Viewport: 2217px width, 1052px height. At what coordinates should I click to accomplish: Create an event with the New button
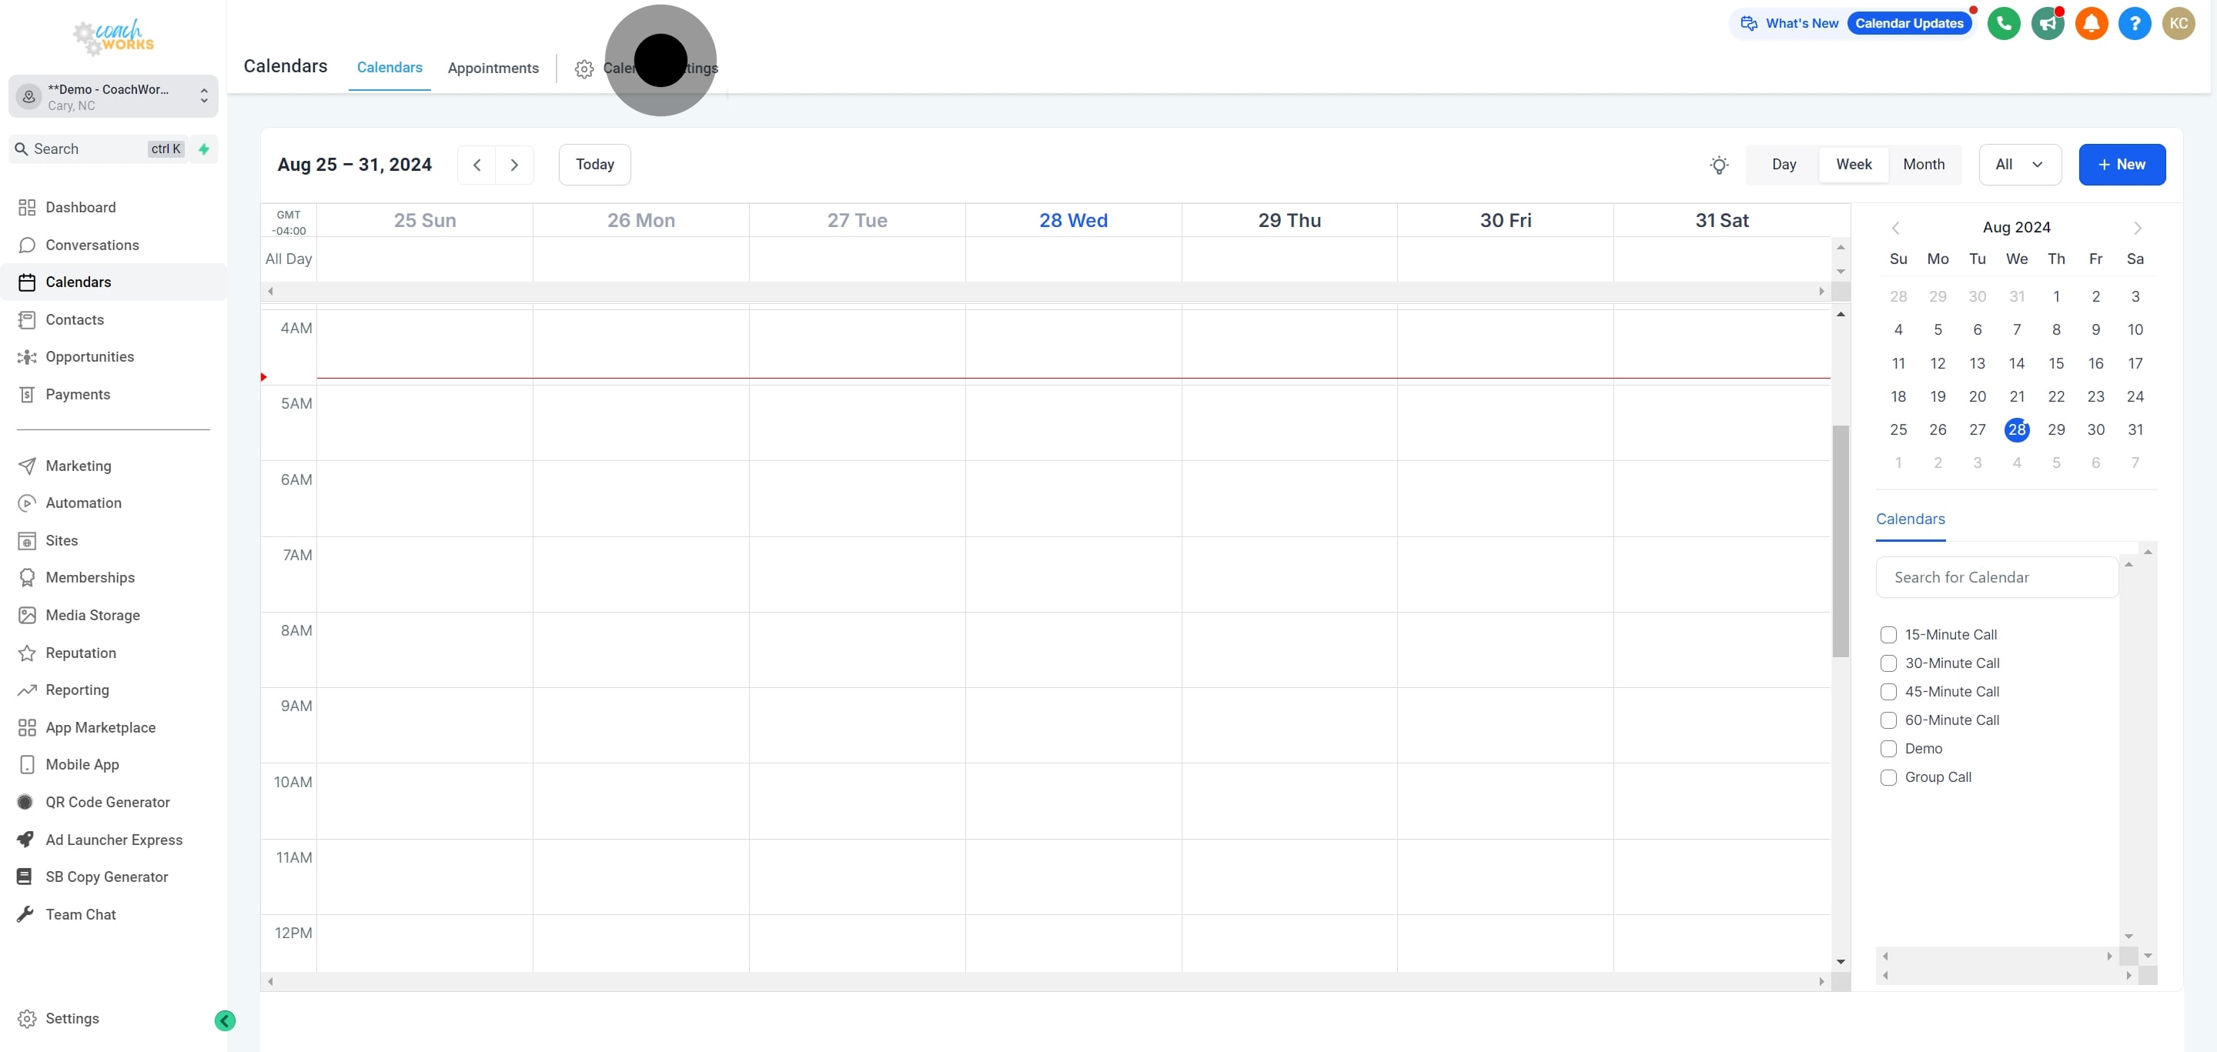click(2122, 164)
